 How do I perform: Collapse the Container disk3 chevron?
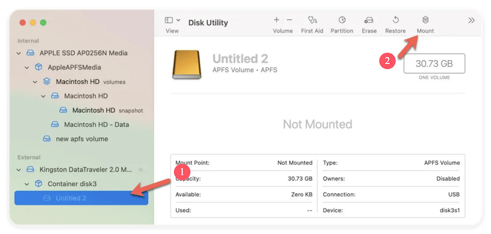click(x=27, y=184)
